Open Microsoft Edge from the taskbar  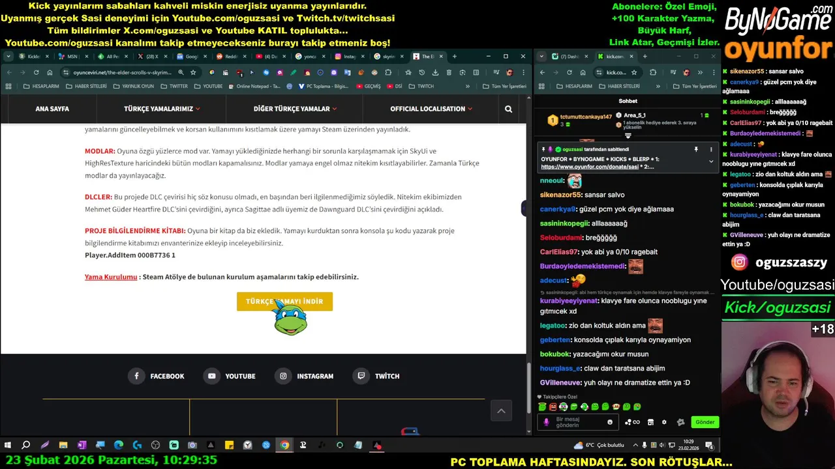point(119,446)
